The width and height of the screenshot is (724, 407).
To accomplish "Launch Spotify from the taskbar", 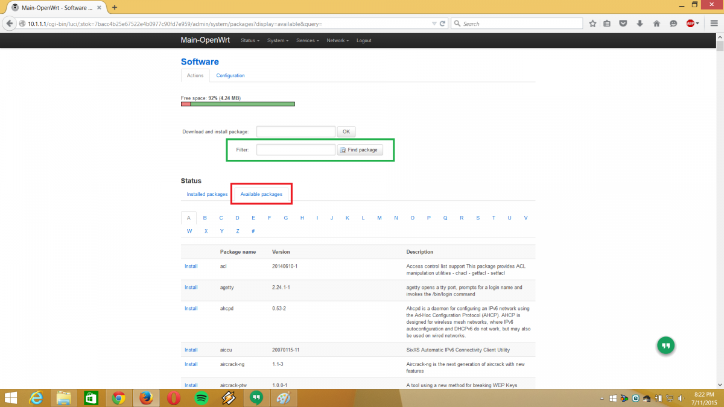I will click(202, 398).
